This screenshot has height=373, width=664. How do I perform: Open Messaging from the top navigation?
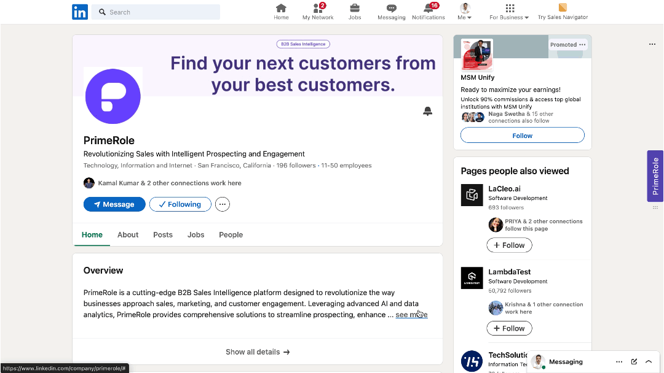[391, 12]
